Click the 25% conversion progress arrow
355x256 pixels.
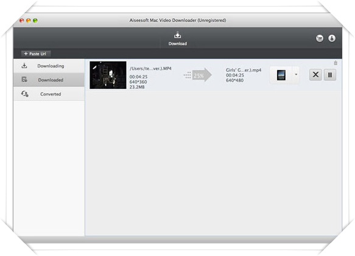point(198,75)
